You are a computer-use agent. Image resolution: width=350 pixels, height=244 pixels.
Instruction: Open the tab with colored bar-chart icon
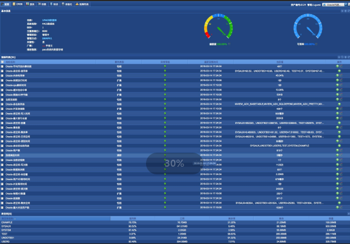(x=30, y=4)
